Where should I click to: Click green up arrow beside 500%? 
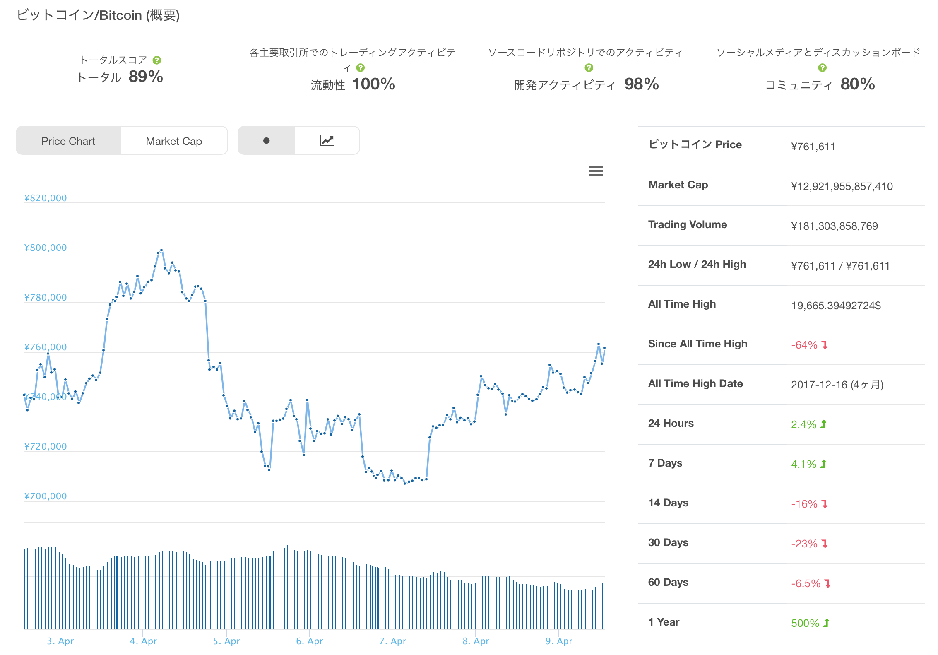pos(827,623)
